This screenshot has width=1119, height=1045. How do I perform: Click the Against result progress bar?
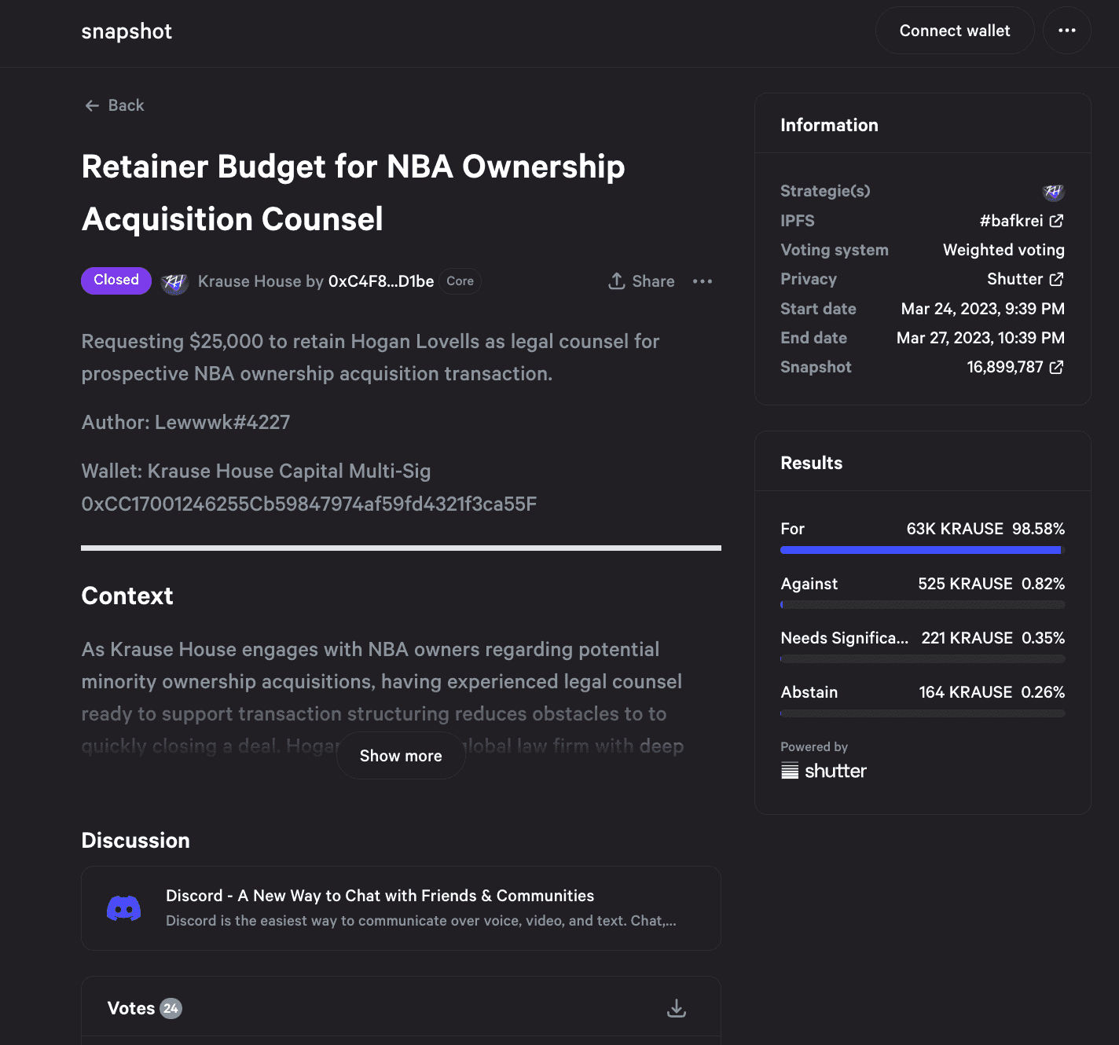pyautogui.click(x=923, y=605)
